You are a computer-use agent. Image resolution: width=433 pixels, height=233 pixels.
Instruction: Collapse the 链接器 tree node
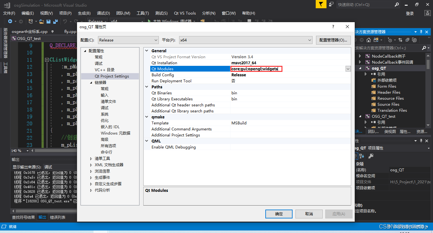click(x=91, y=82)
